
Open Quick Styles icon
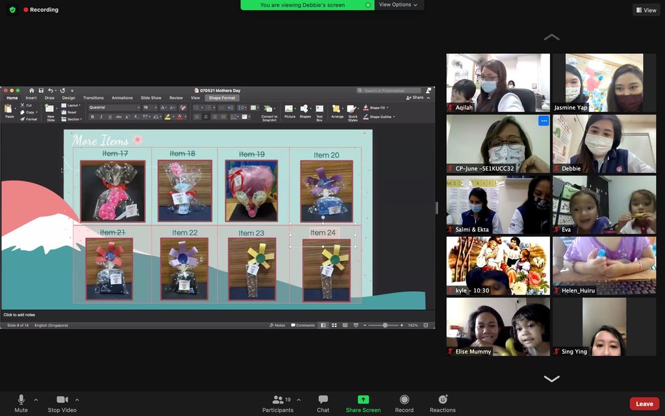(351, 109)
